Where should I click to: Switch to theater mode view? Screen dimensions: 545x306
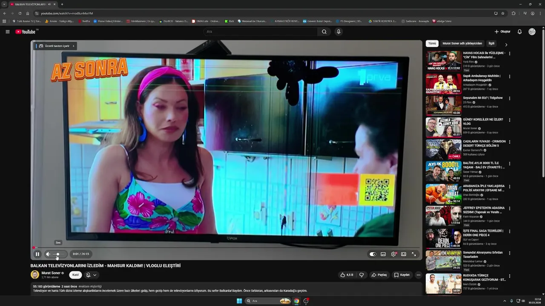pos(404,254)
